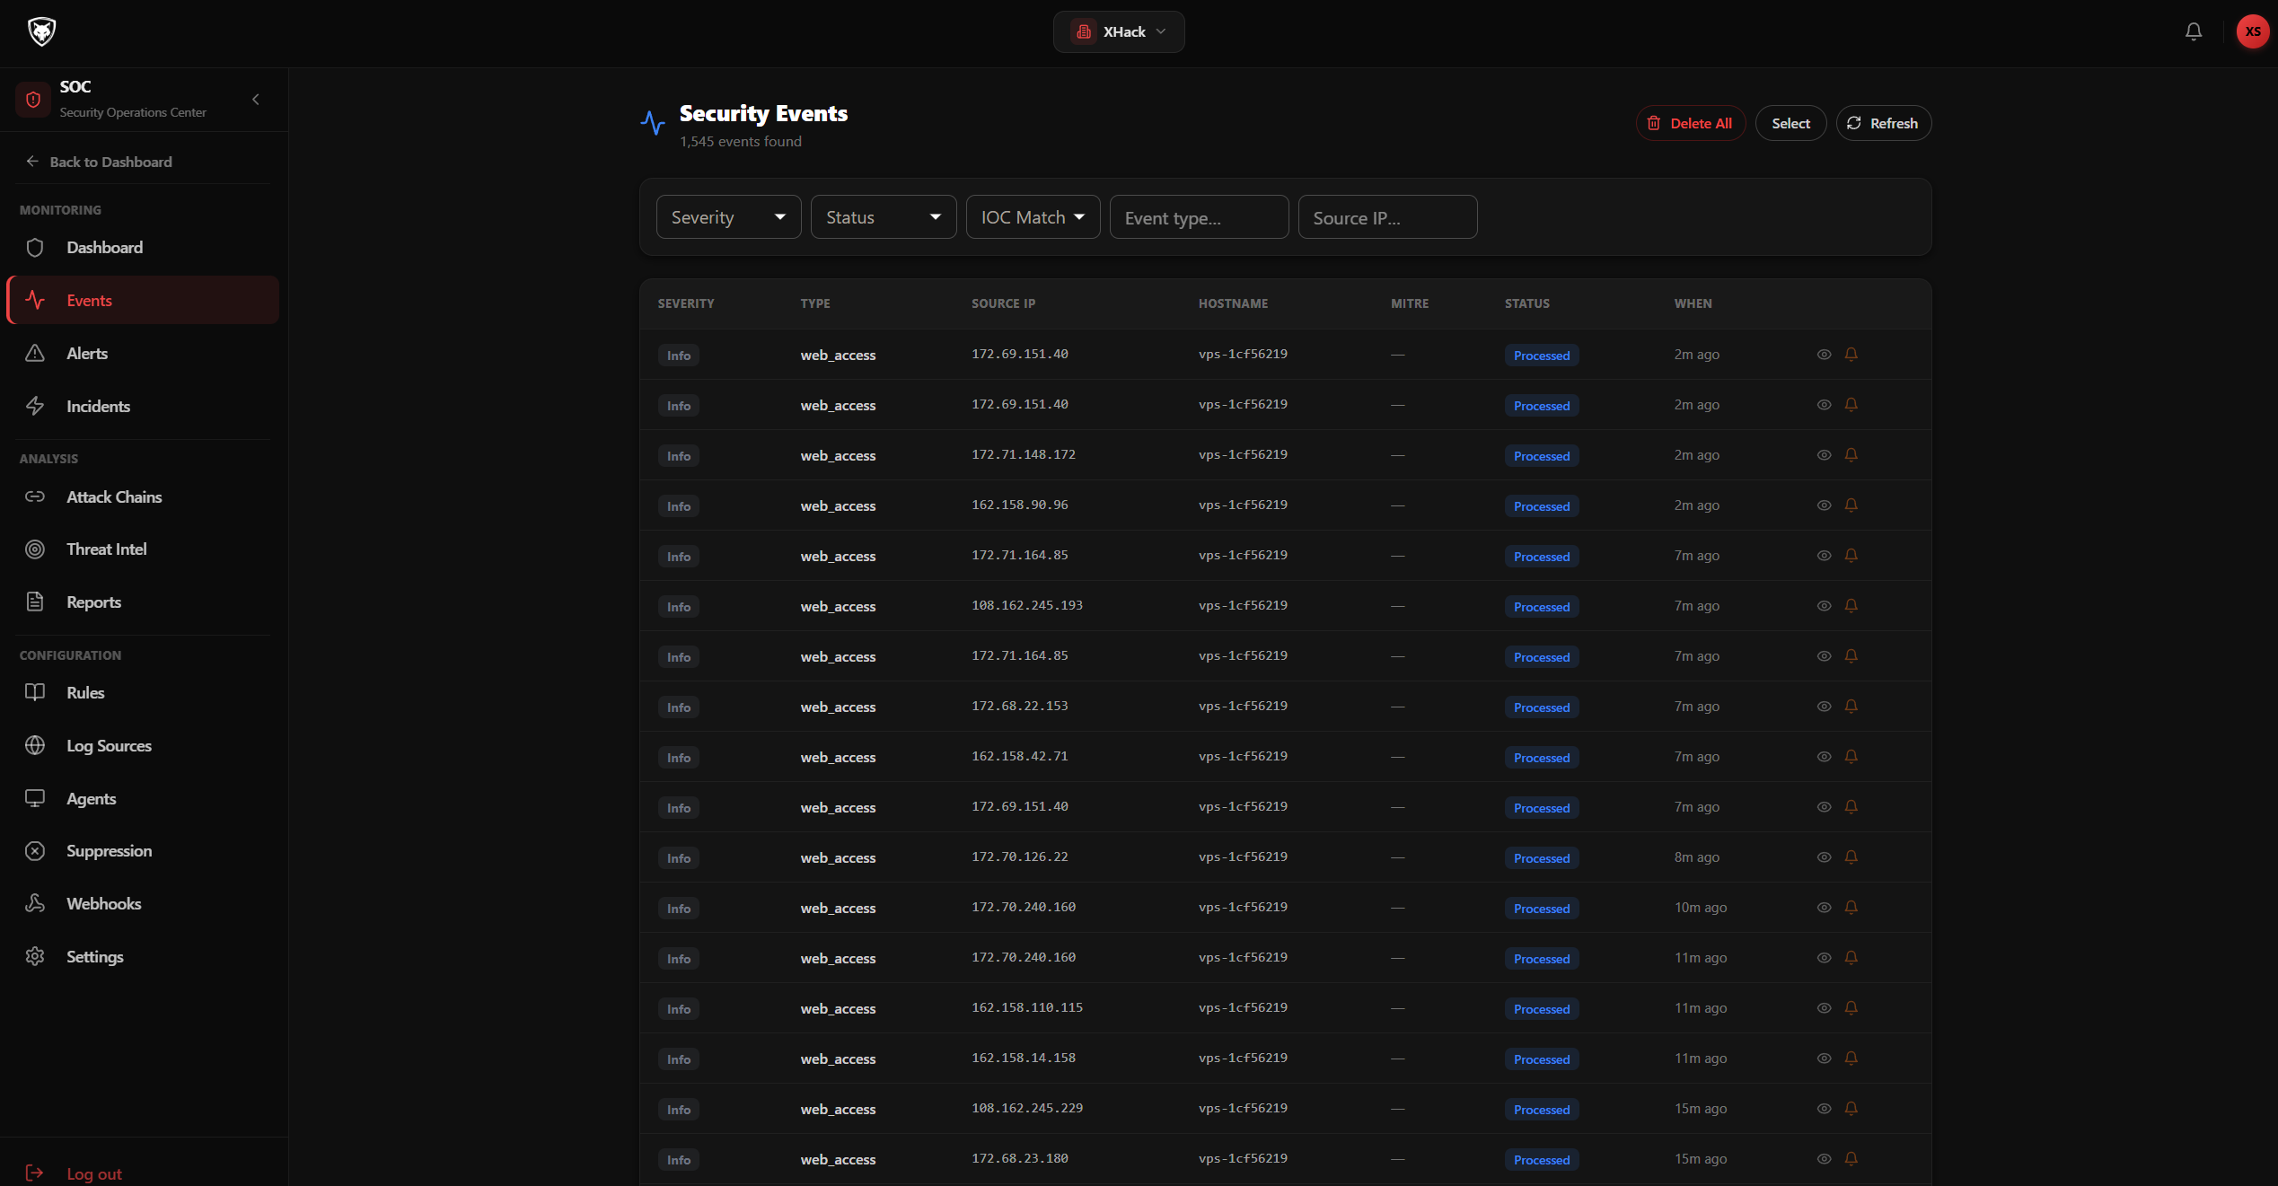Click the Agents monitor icon
This screenshot has height=1186, width=2278.
pyautogui.click(x=35, y=798)
